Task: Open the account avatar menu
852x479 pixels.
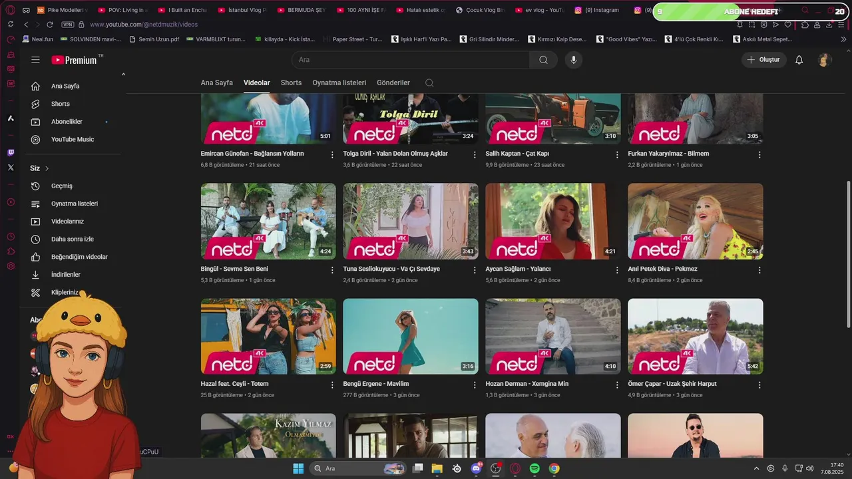Action: click(x=824, y=60)
